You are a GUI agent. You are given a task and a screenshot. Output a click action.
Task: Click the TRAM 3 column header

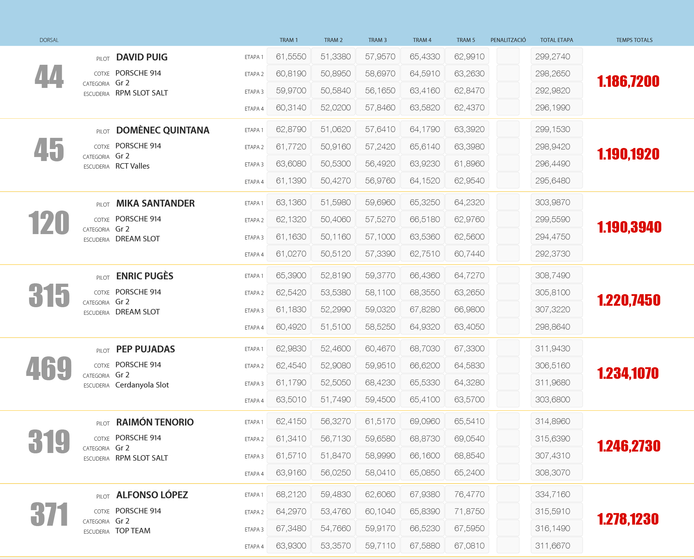[x=377, y=40]
